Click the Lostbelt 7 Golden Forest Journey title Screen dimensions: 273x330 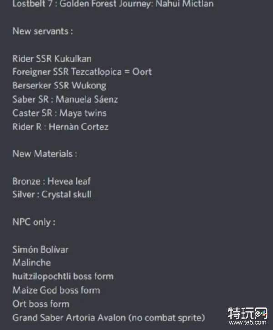pyautogui.click(x=113, y=4)
